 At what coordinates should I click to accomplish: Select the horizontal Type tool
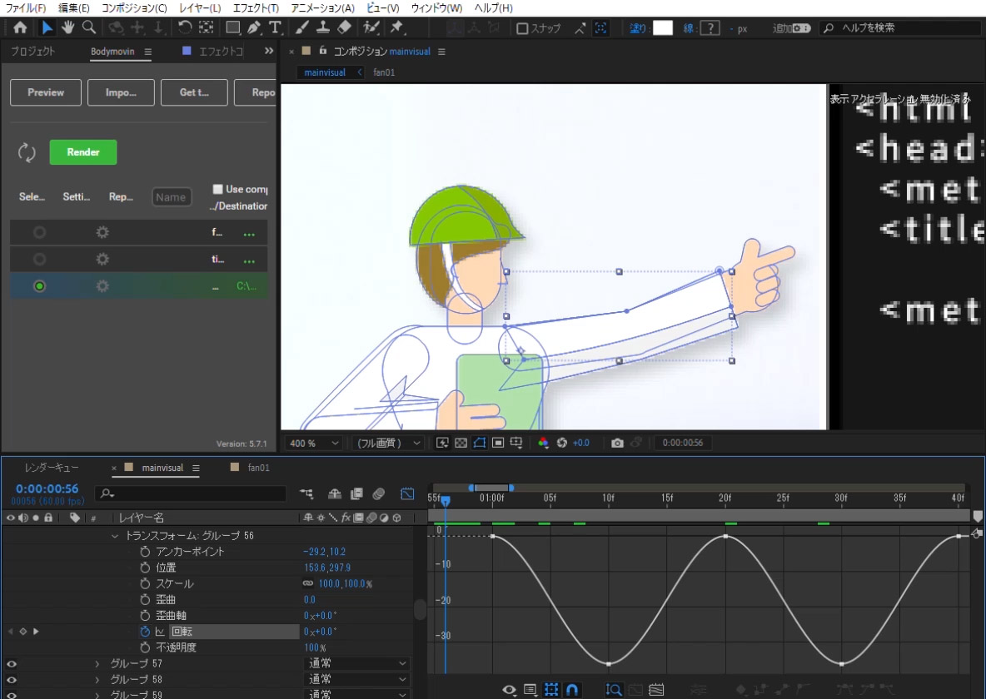point(275,27)
